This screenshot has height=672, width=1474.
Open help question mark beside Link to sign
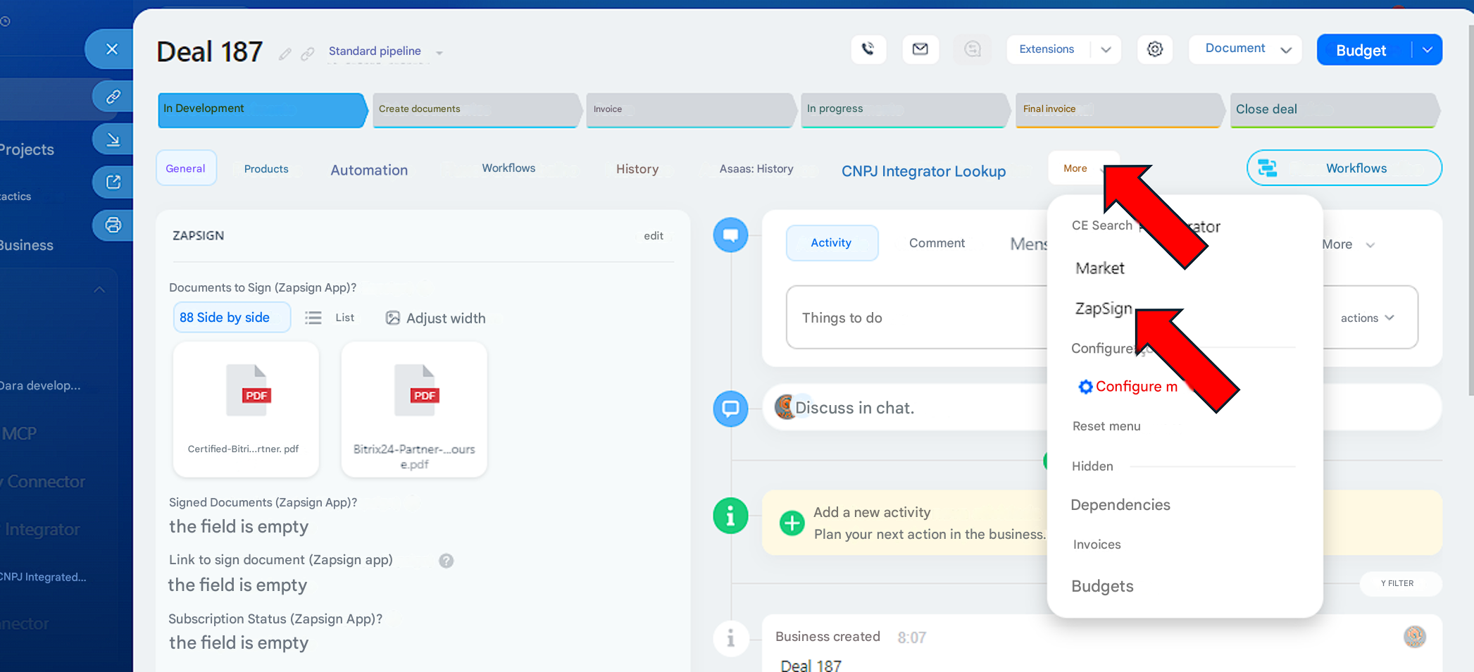pos(446,561)
